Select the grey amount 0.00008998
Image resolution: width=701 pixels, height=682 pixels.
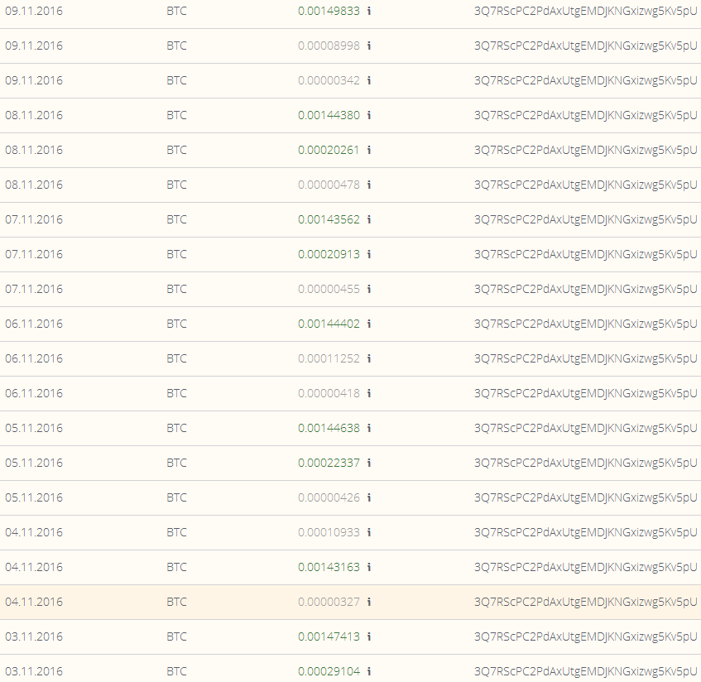click(329, 46)
